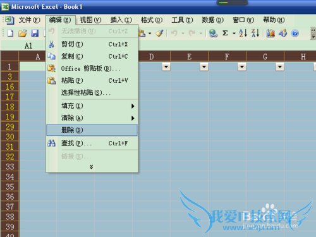Open the 窗口(W) Window menu
316x237 pixels.
coord(243,20)
